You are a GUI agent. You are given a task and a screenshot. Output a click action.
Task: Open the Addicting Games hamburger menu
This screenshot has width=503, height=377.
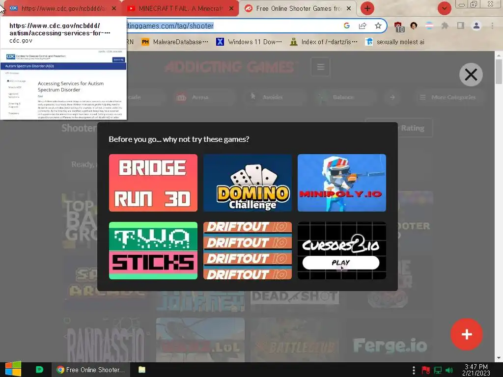tap(320, 67)
